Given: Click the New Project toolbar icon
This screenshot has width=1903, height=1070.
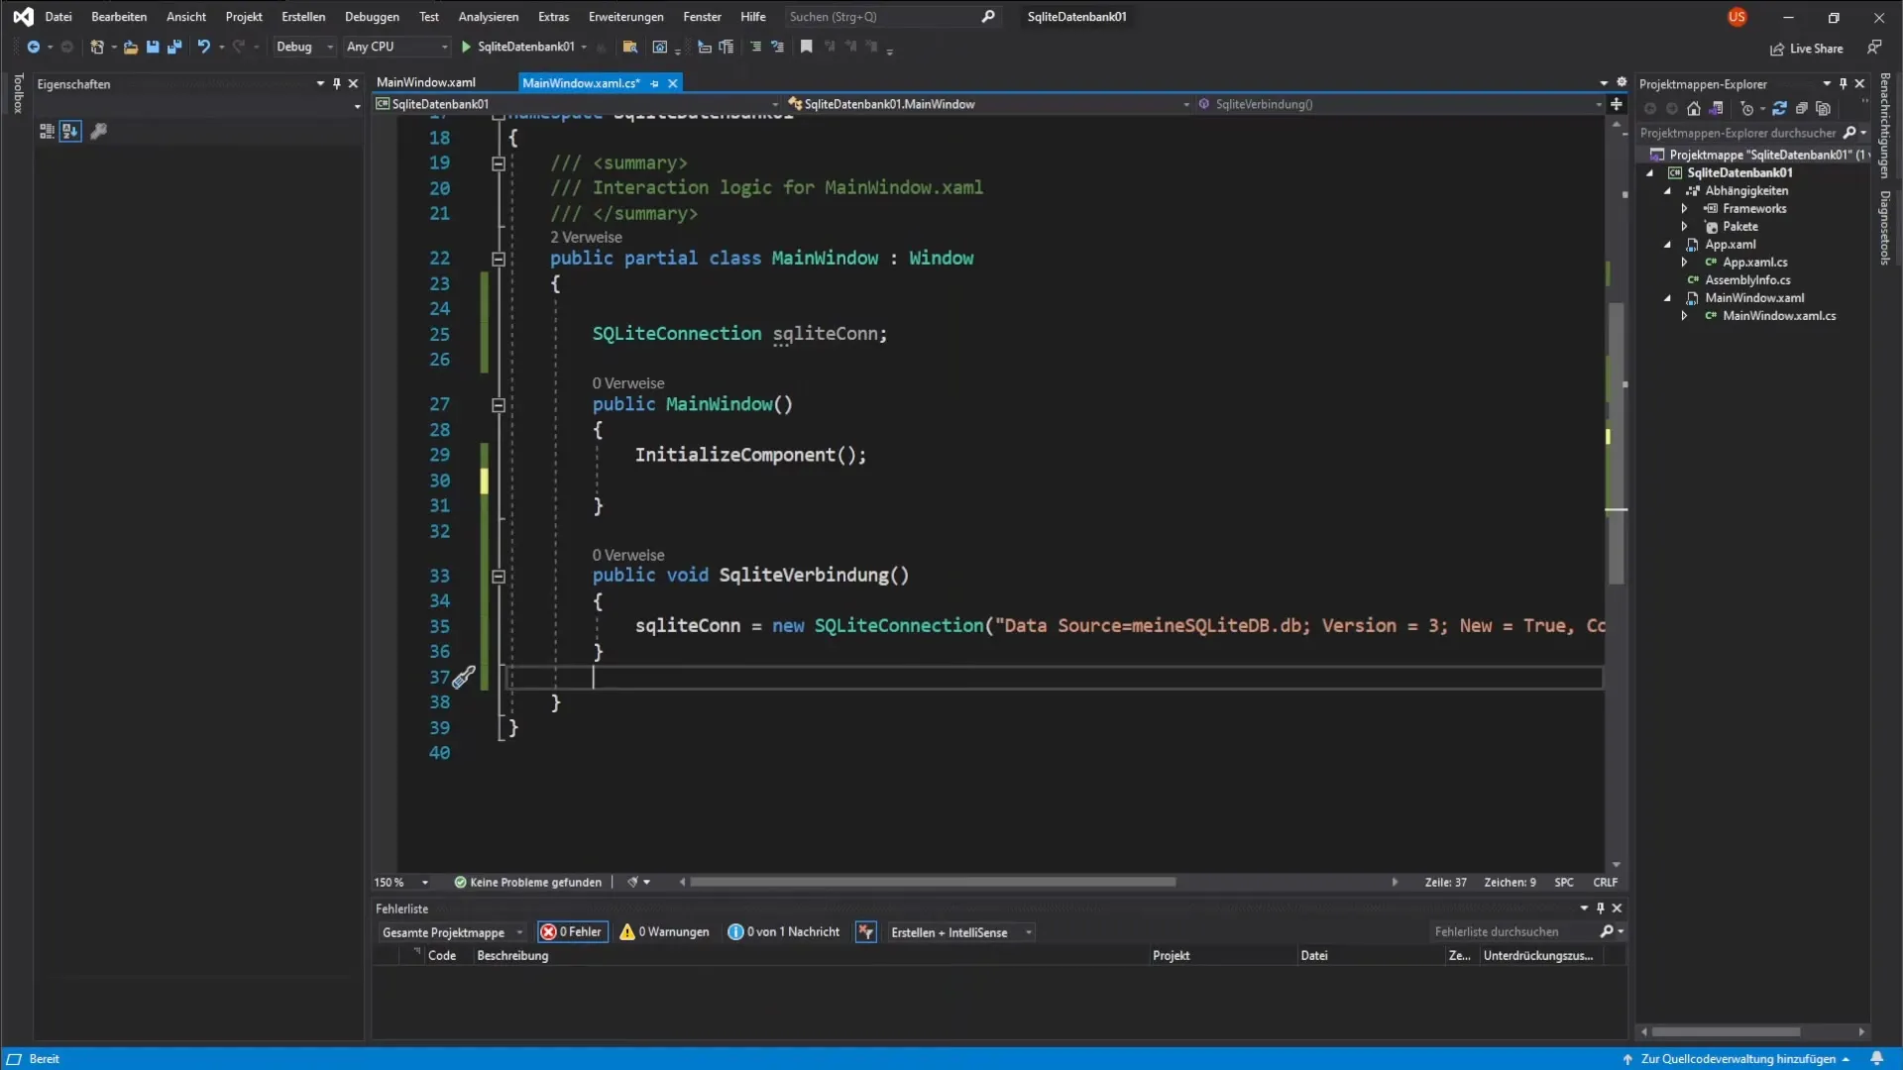Looking at the screenshot, I should 97,47.
